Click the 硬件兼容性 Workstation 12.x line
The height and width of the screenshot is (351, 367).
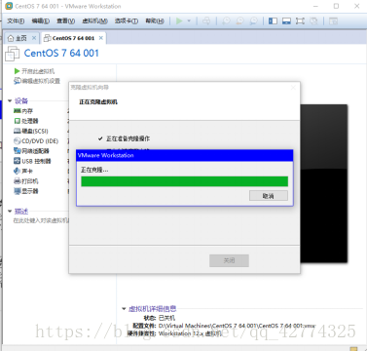pyautogui.click(x=174, y=333)
